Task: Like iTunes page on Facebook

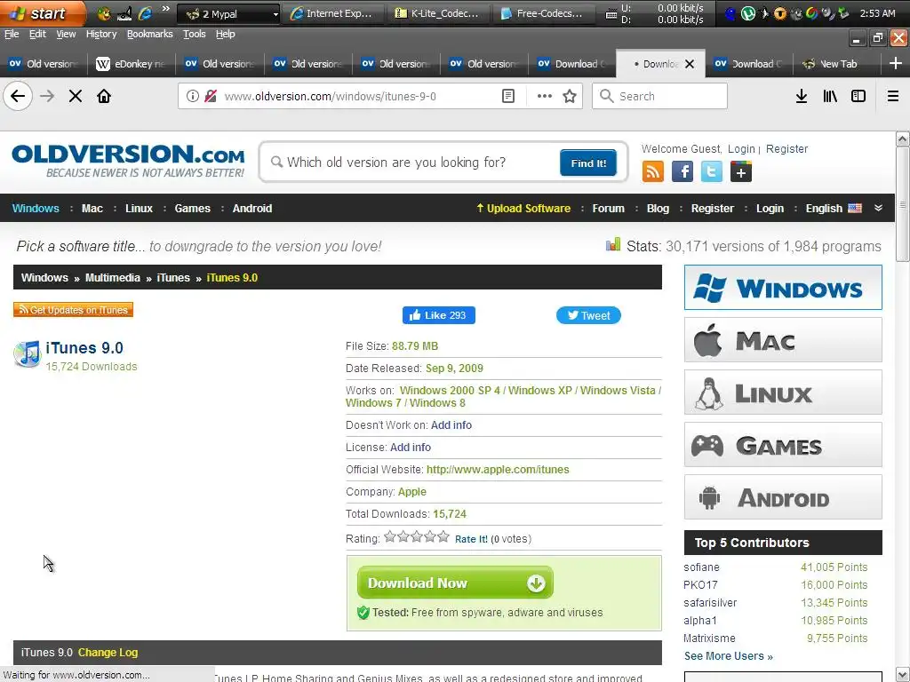Action: click(x=439, y=315)
